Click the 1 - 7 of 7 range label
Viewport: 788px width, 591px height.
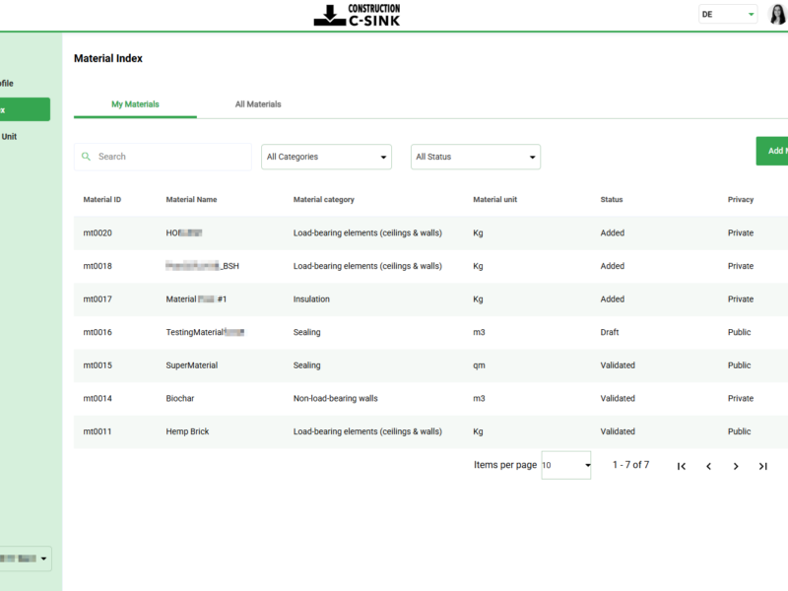pyautogui.click(x=630, y=465)
